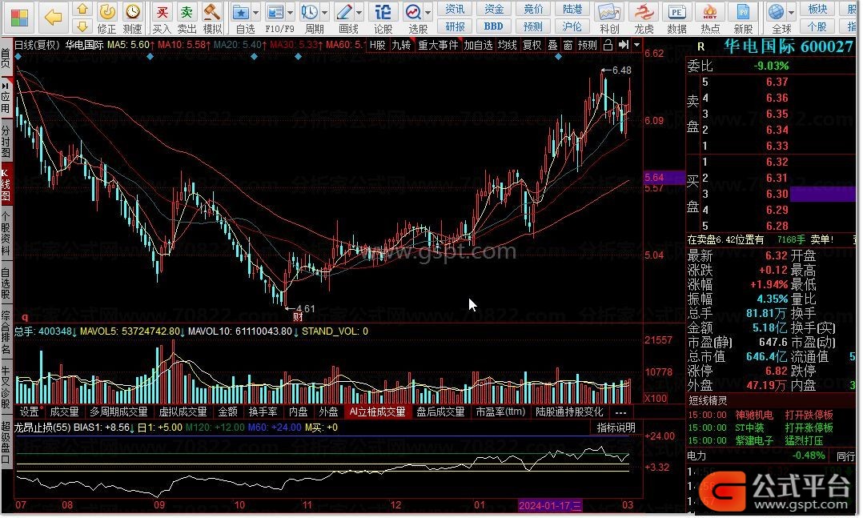
Task: Click the 竞价 auction button
Action: [533, 9]
